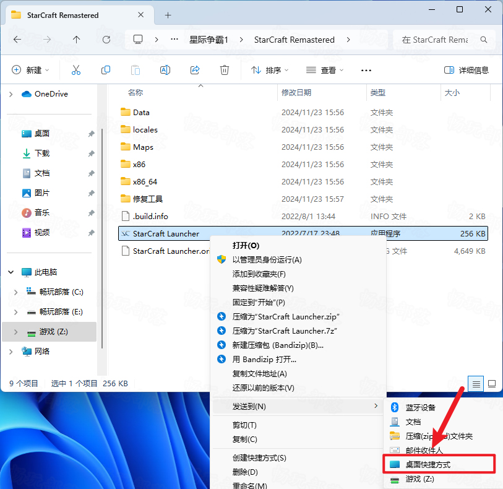Select the Maps folder
The height and width of the screenshot is (489, 503).
click(x=143, y=147)
